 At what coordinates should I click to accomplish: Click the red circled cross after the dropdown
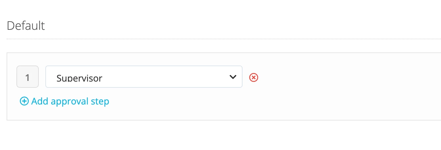(254, 77)
